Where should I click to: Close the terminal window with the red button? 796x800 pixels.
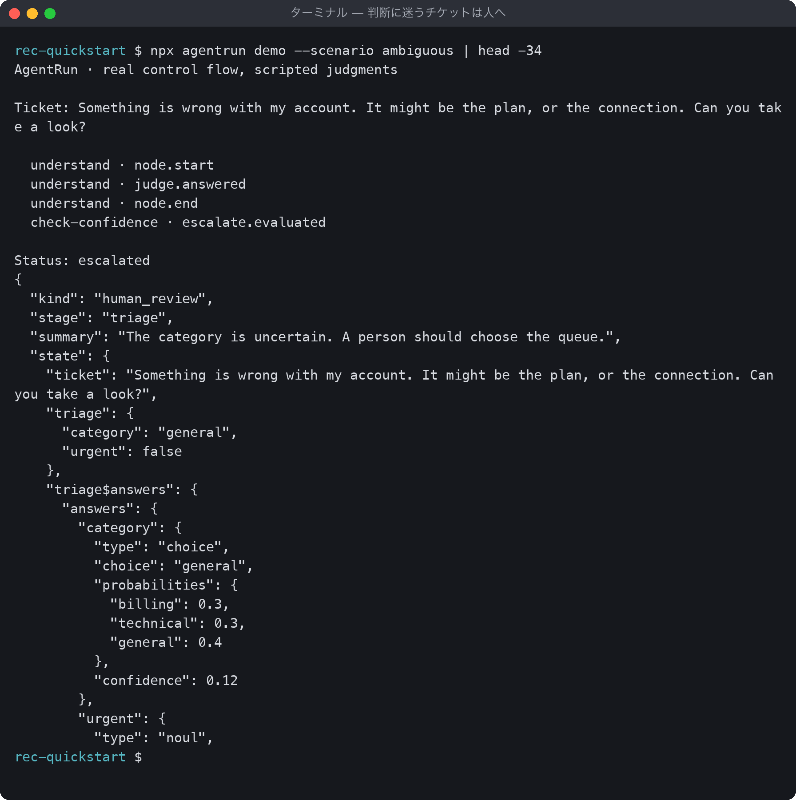tap(15, 13)
